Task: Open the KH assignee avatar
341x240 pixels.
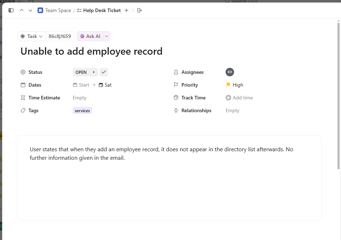Action: tap(230, 72)
